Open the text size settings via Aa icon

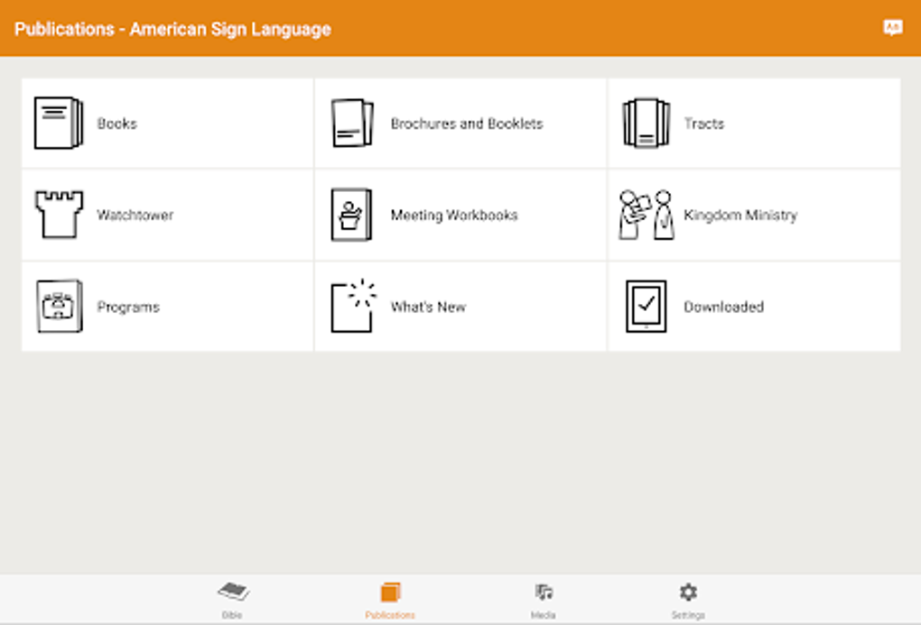coord(892,29)
